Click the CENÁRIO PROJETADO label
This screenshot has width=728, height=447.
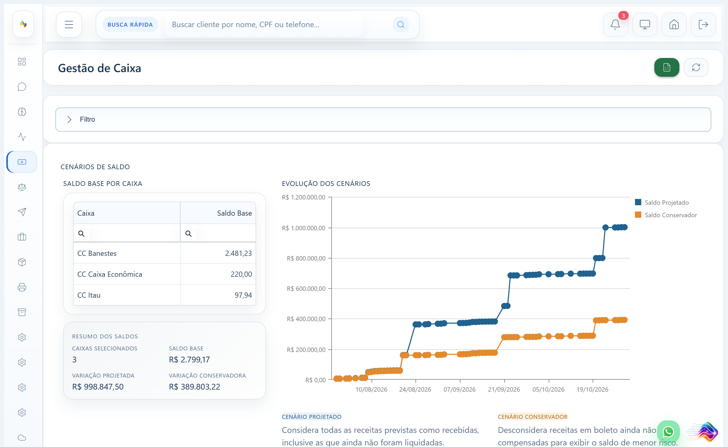click(x=311, y=417)
